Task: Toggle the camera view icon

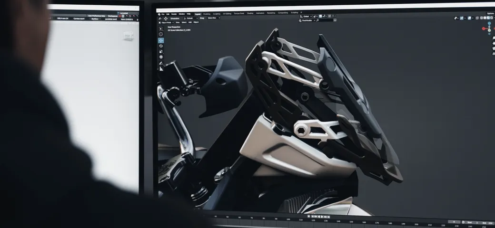Action: click(494, 48)
